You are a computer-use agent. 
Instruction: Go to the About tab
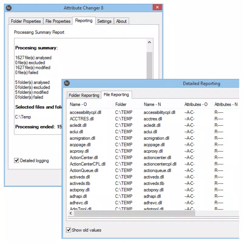pos(121,21)
